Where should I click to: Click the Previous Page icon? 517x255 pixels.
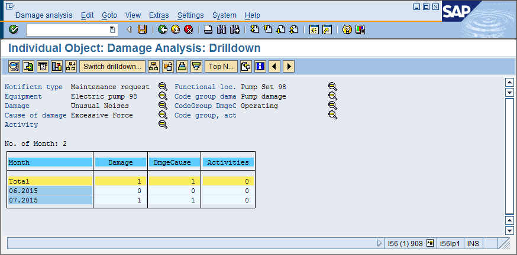268,30
